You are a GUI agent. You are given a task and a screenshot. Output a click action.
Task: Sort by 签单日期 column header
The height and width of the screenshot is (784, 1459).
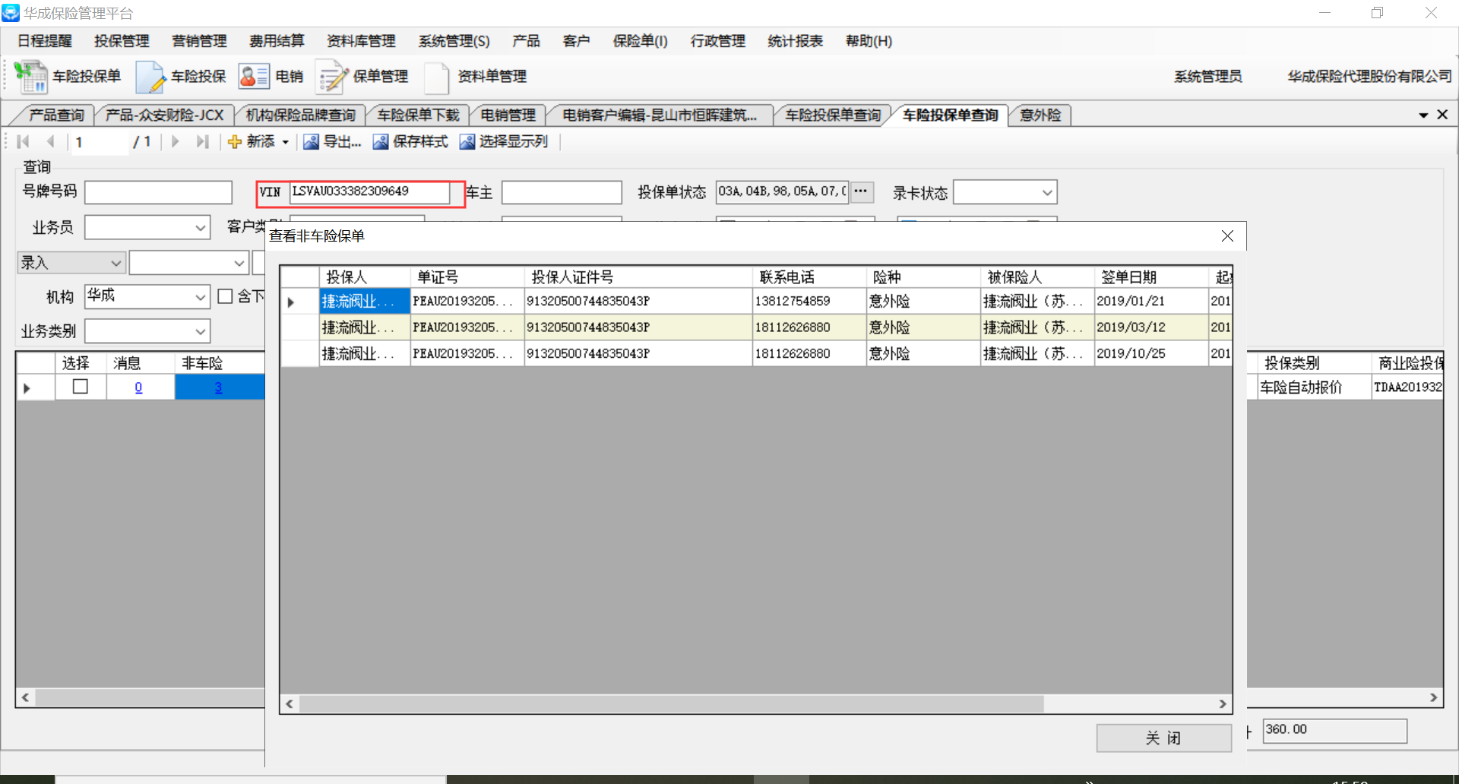click(1151, 277)
